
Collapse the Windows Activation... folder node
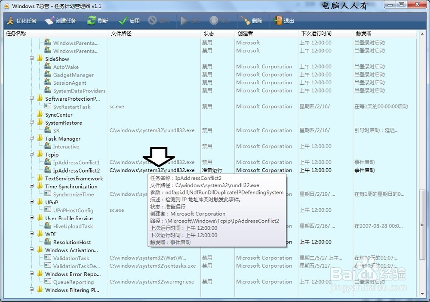(x=32, y=250)
